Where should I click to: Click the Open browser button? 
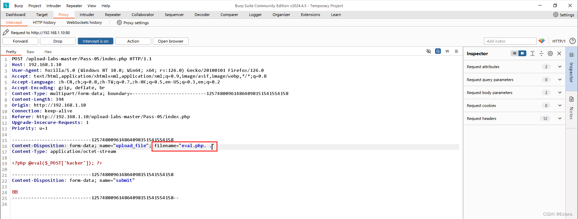[171, 41]
